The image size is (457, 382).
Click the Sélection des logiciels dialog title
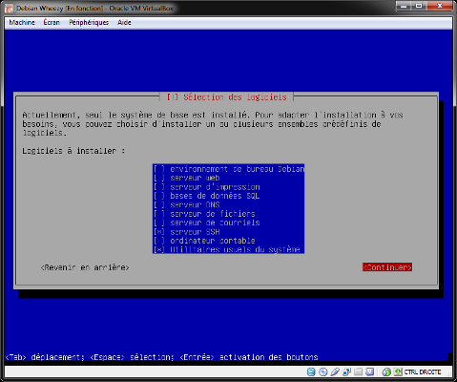[x=235, y=97]
